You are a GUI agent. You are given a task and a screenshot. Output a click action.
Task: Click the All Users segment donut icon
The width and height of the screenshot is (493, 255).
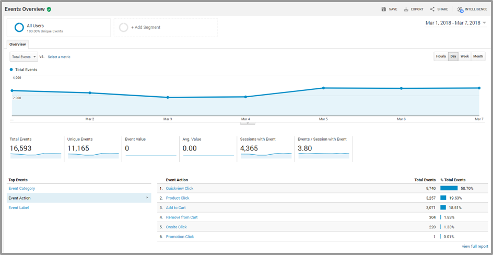coord(19,27)
